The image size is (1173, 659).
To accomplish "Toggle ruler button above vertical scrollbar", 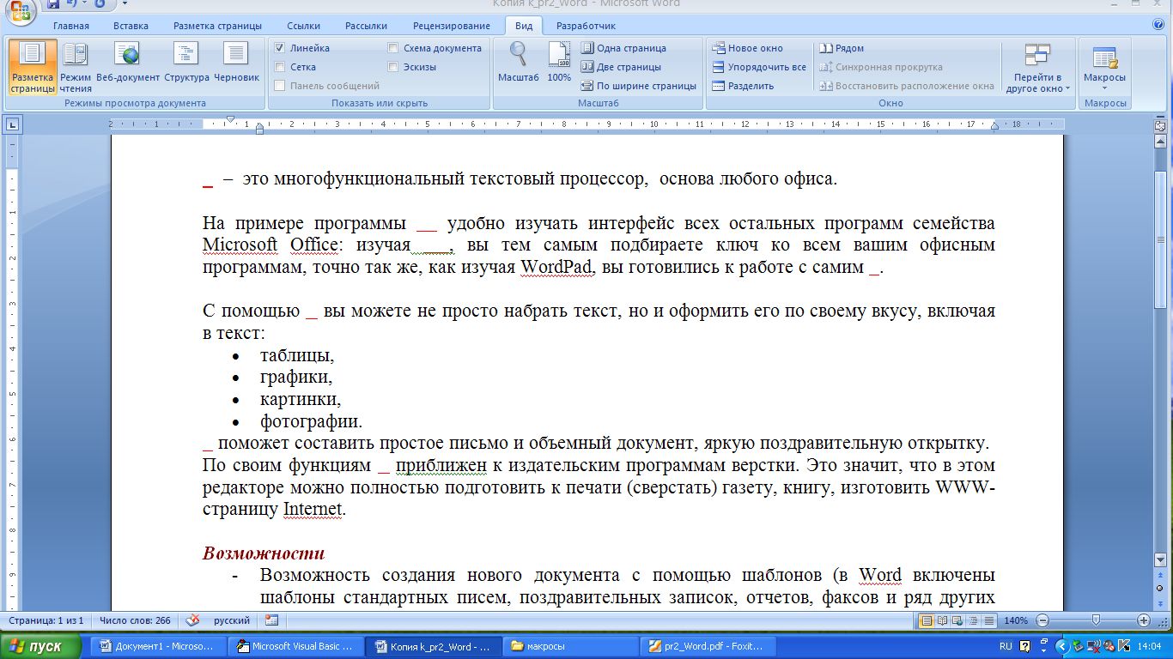I will pyautogui.click(x=1159, y=124).
